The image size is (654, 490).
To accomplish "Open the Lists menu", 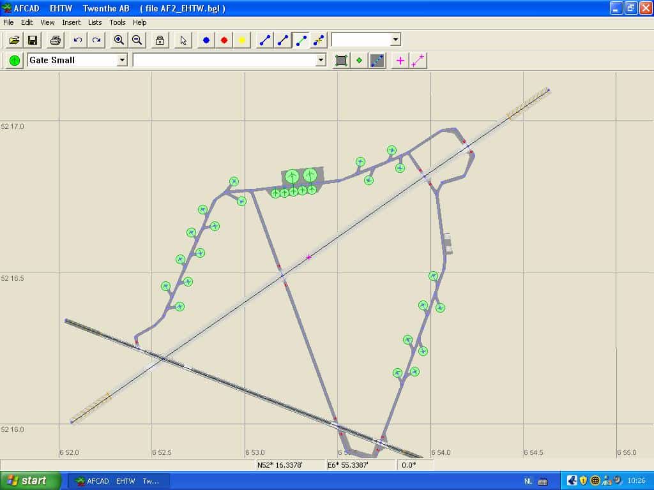I will click(95, 22).
